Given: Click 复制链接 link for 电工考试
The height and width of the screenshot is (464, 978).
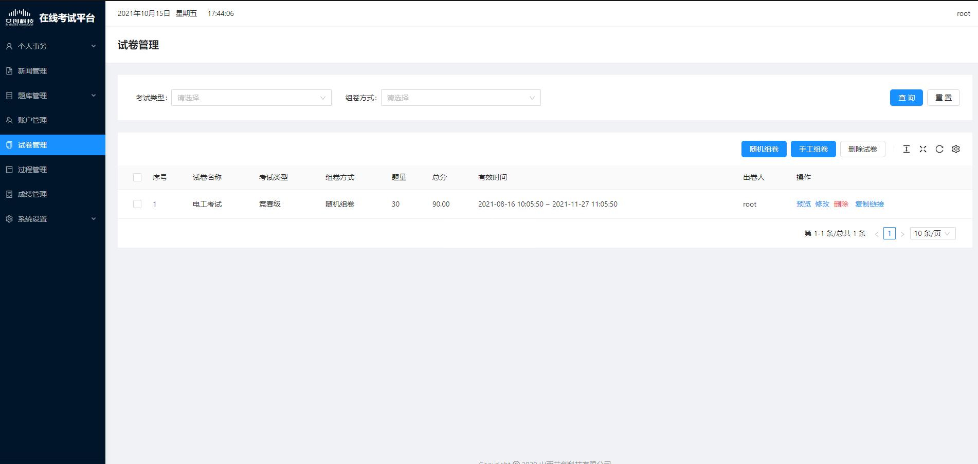Looking at the screenshot, I should coord(870,204).
